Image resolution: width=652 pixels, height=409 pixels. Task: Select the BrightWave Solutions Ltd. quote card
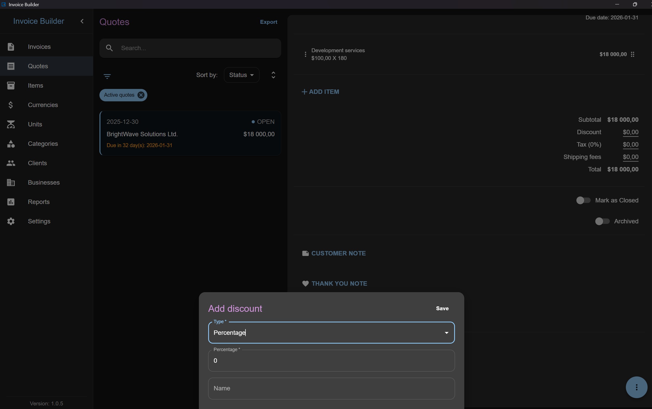(x=190, y=133)
